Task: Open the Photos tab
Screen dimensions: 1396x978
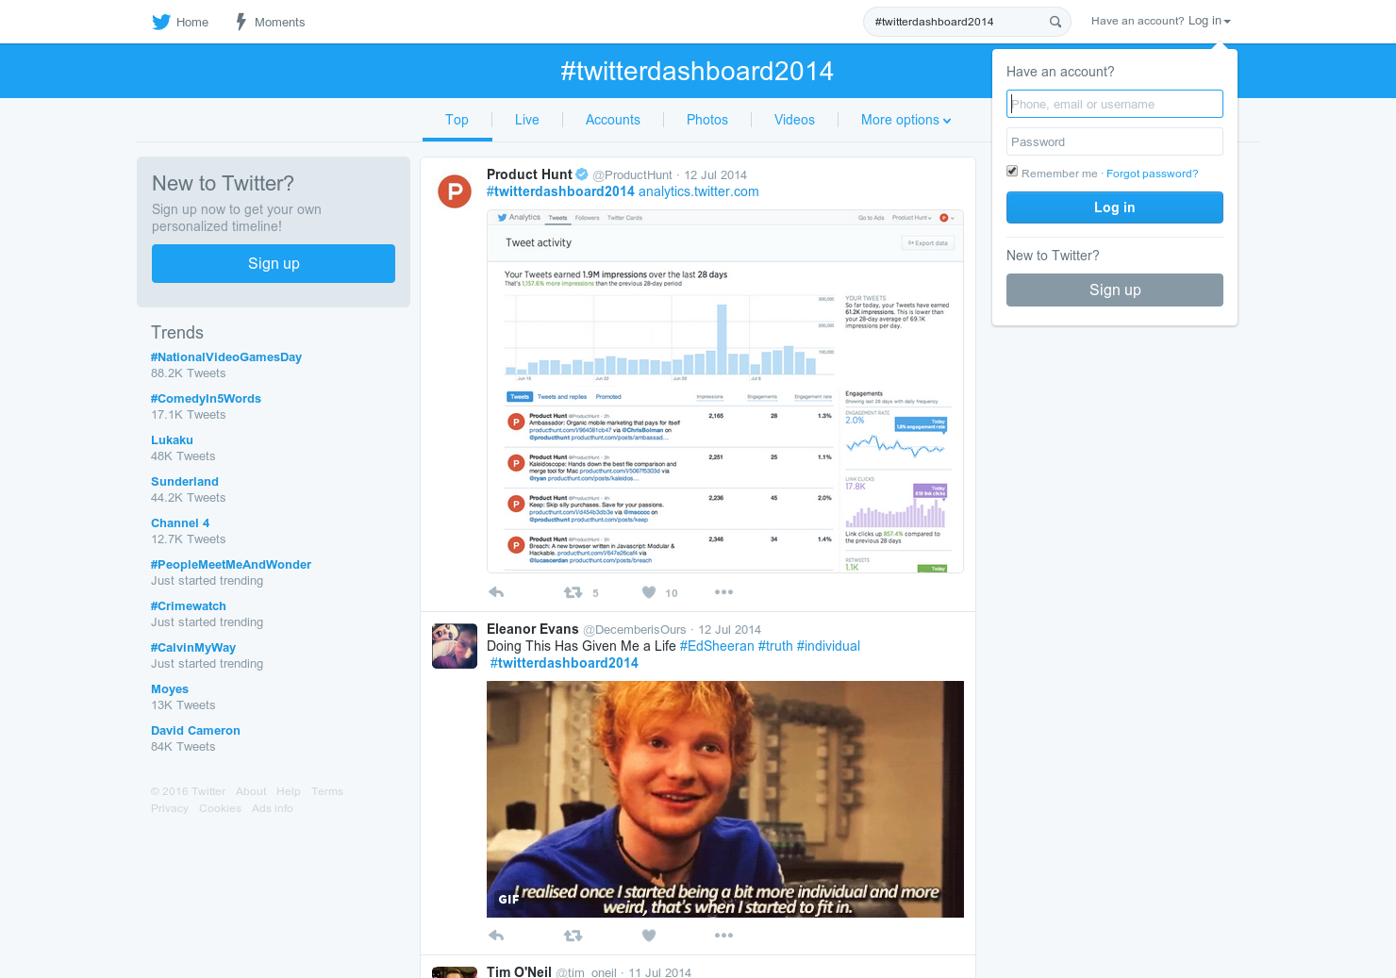Action: (706, 120)
